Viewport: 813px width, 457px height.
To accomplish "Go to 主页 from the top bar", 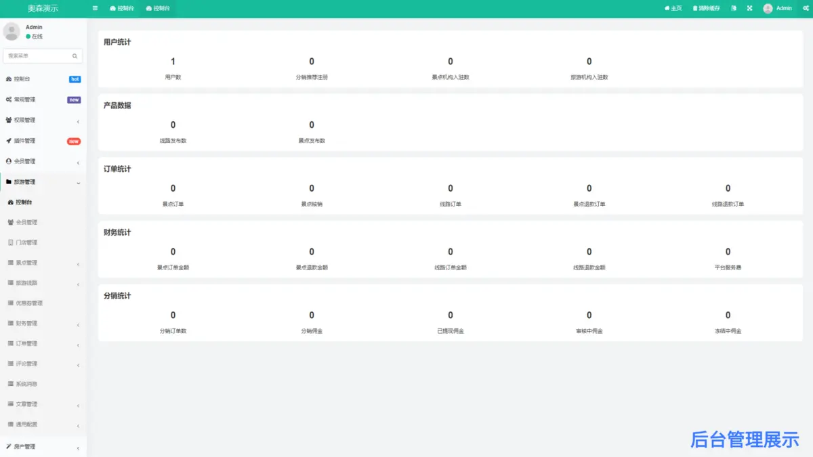I will 673,8.
